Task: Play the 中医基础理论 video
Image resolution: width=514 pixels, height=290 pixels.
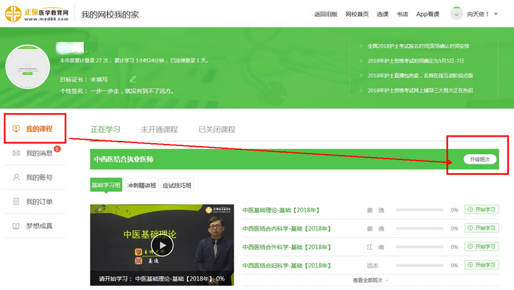Action: [x=162, y=245]
